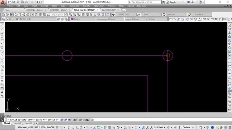Click the keyword search input field
The height and width of the screenshot is (130, 232).
point(146,2)
